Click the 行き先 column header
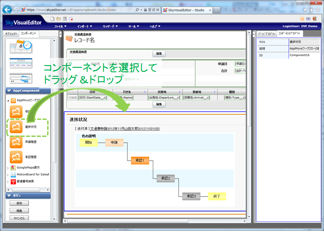 pos(130,92)
